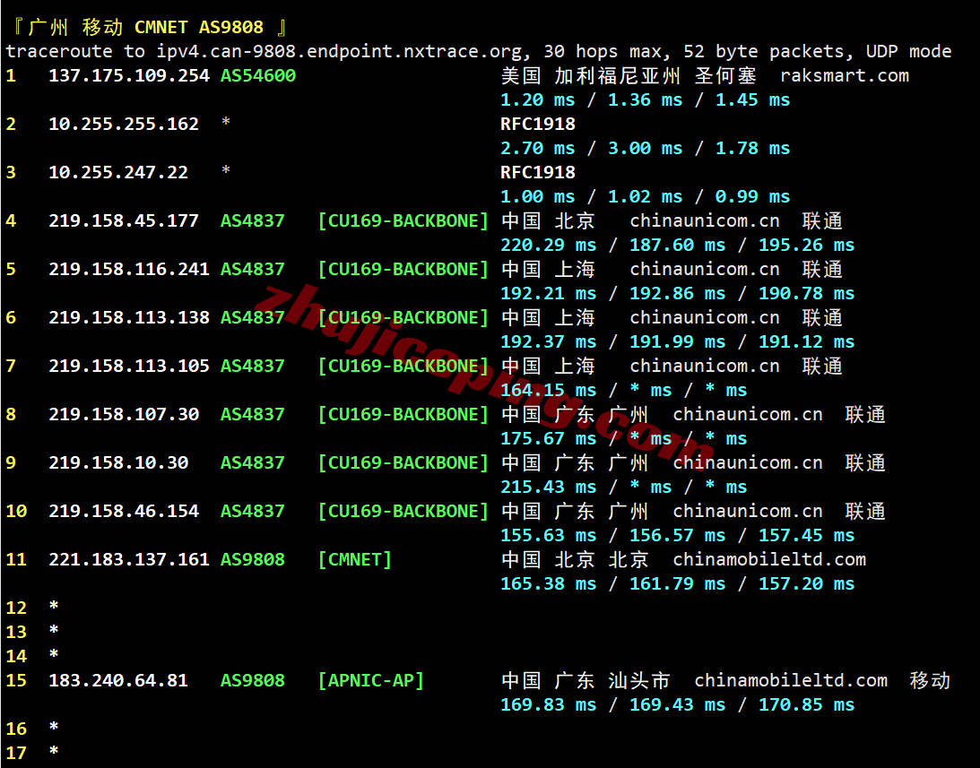980x768 pixels.
Task: Select the IP 219.158.45.177 at hop 4
Action: click(x=123, y=221)
